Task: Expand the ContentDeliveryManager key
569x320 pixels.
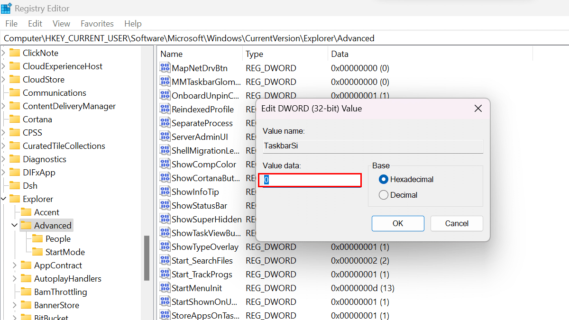Action: (4, 106)
